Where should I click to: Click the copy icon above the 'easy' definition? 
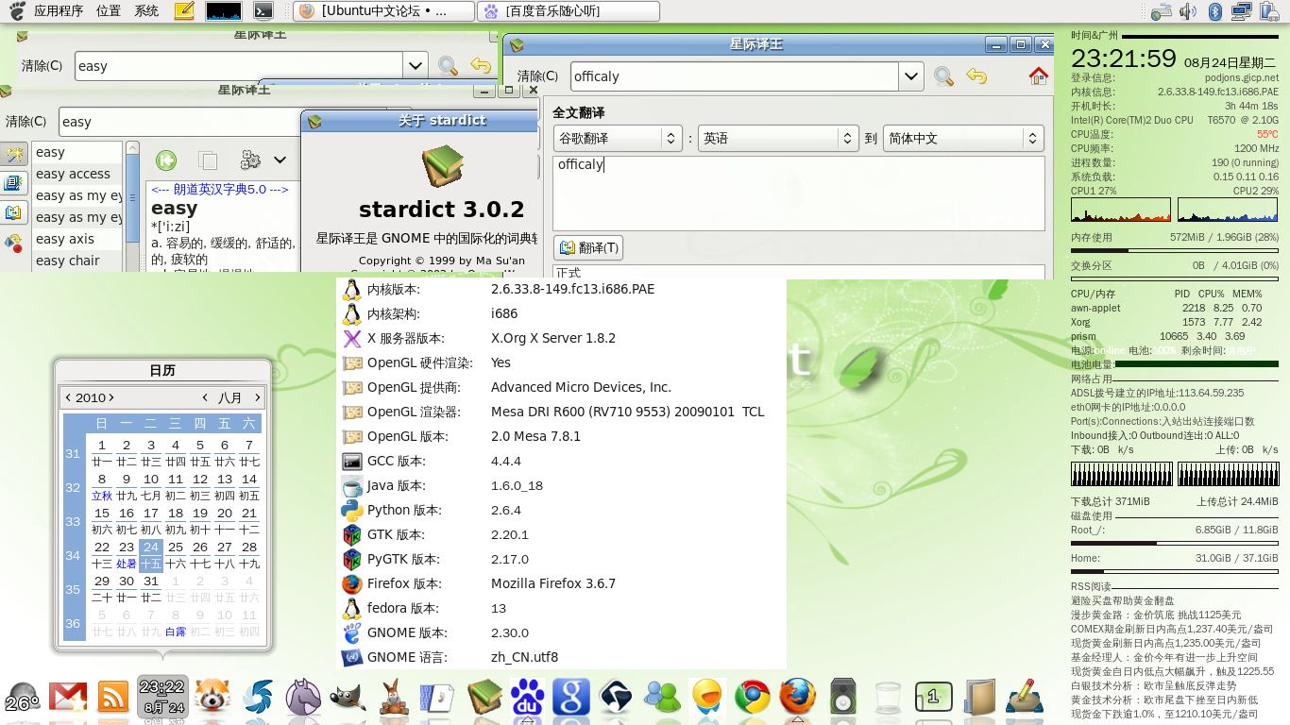(208, 160)
